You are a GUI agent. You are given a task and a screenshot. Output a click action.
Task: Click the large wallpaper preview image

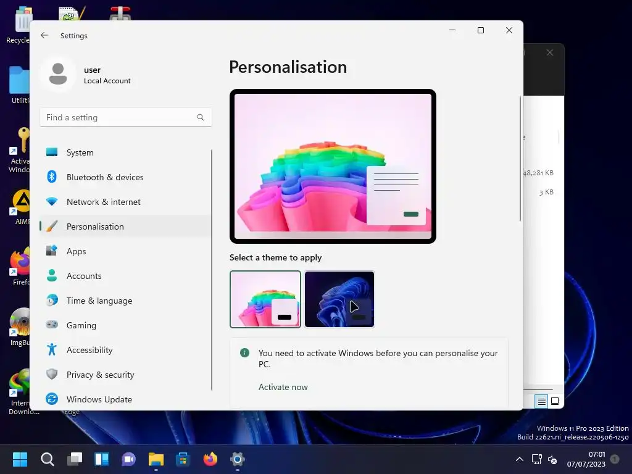[x=333, y=166]
